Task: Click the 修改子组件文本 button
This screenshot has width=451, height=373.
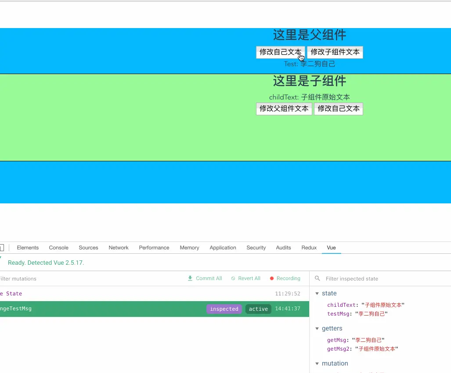Action: click(x=335, y=52)
